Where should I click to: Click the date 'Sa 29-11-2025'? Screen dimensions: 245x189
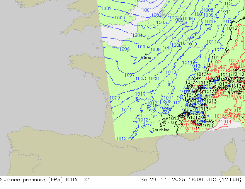163,180
